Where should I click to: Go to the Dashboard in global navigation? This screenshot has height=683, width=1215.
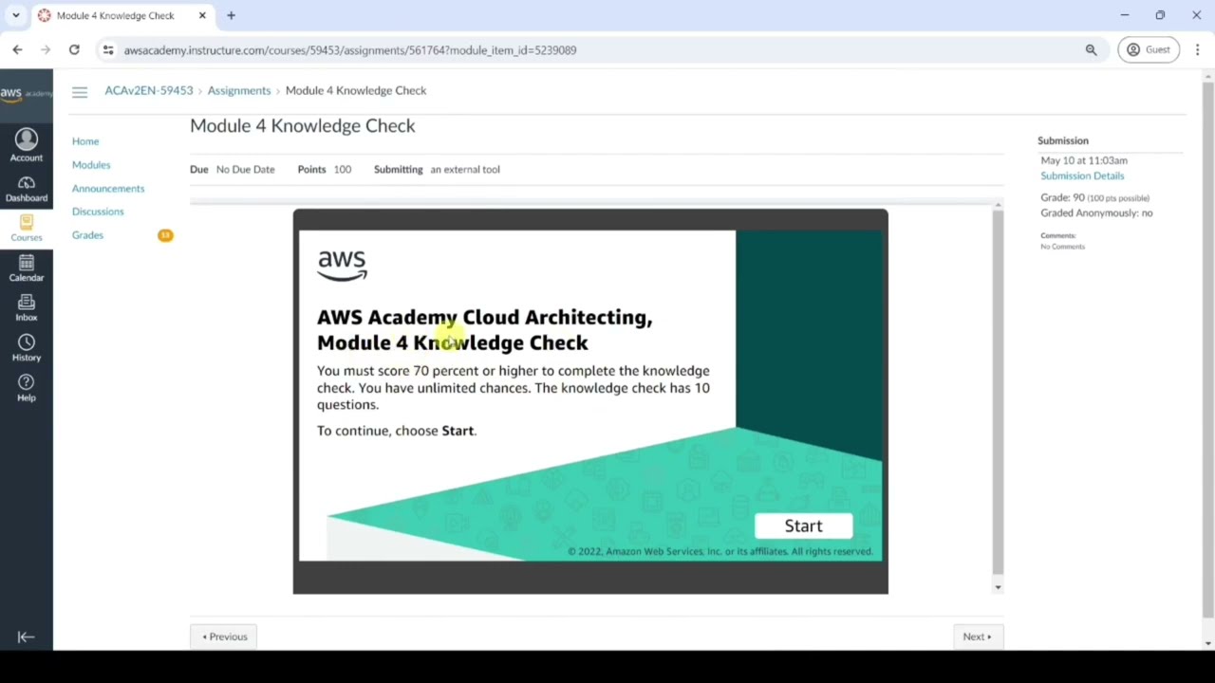(27, 189)
